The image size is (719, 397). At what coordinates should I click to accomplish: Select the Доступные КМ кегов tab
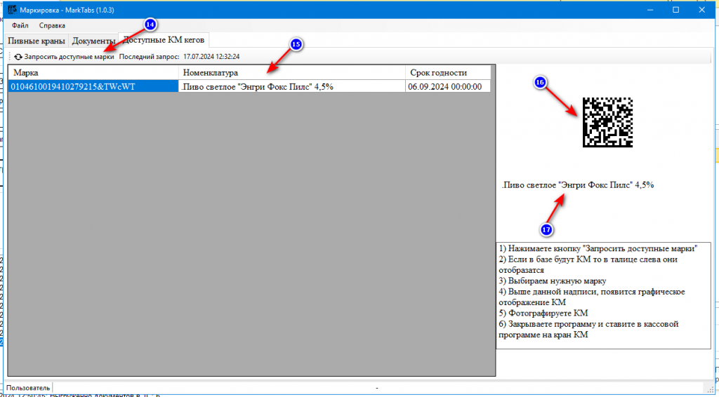[x=164, y=40]
